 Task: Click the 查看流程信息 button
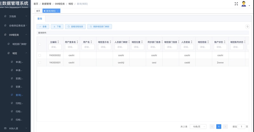coord(75,27)
